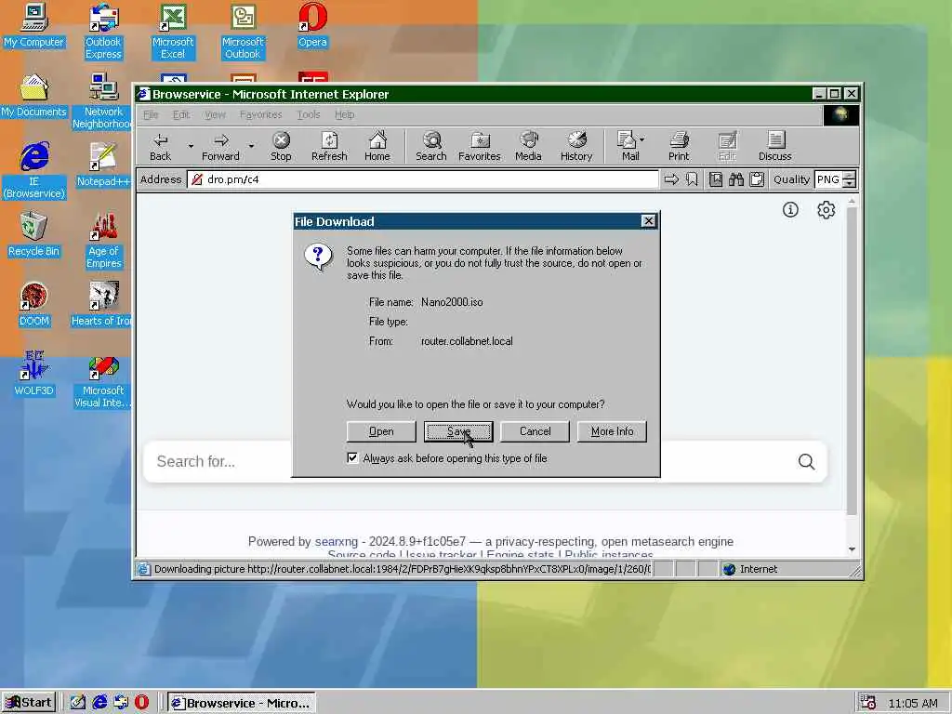Screen dimensions: 952x714
Task: Launch Internet Explorer from quick launch
Action: point(99,703)
